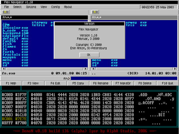Open the About menu
This screenshot has width=179, height=134.
pos(68,7)
